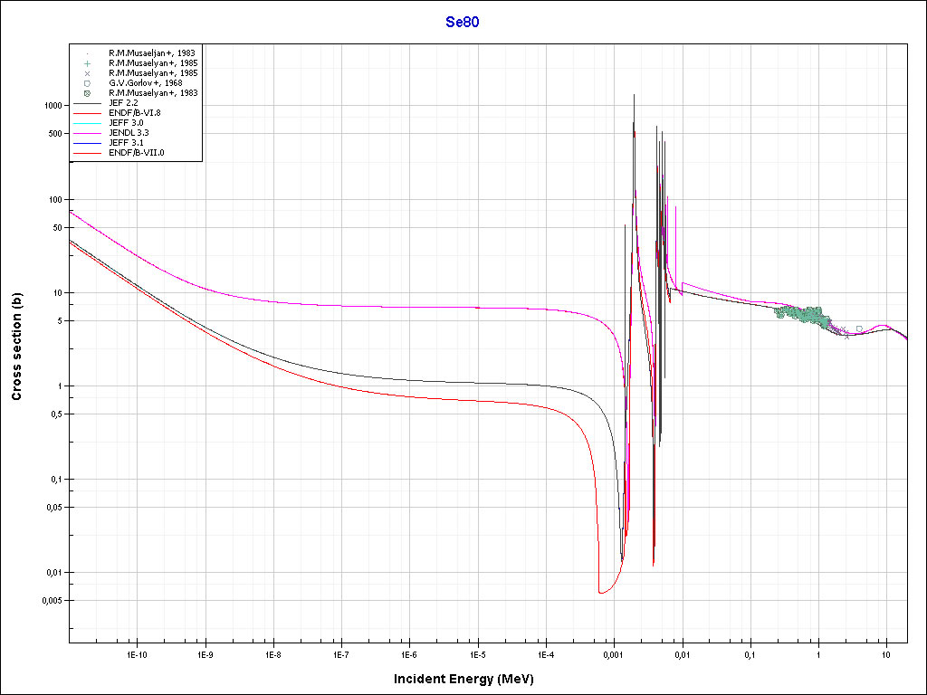927x695 pixels.
Task: Click the JENDL 3.3 legend label
Action: pos(129,133)
